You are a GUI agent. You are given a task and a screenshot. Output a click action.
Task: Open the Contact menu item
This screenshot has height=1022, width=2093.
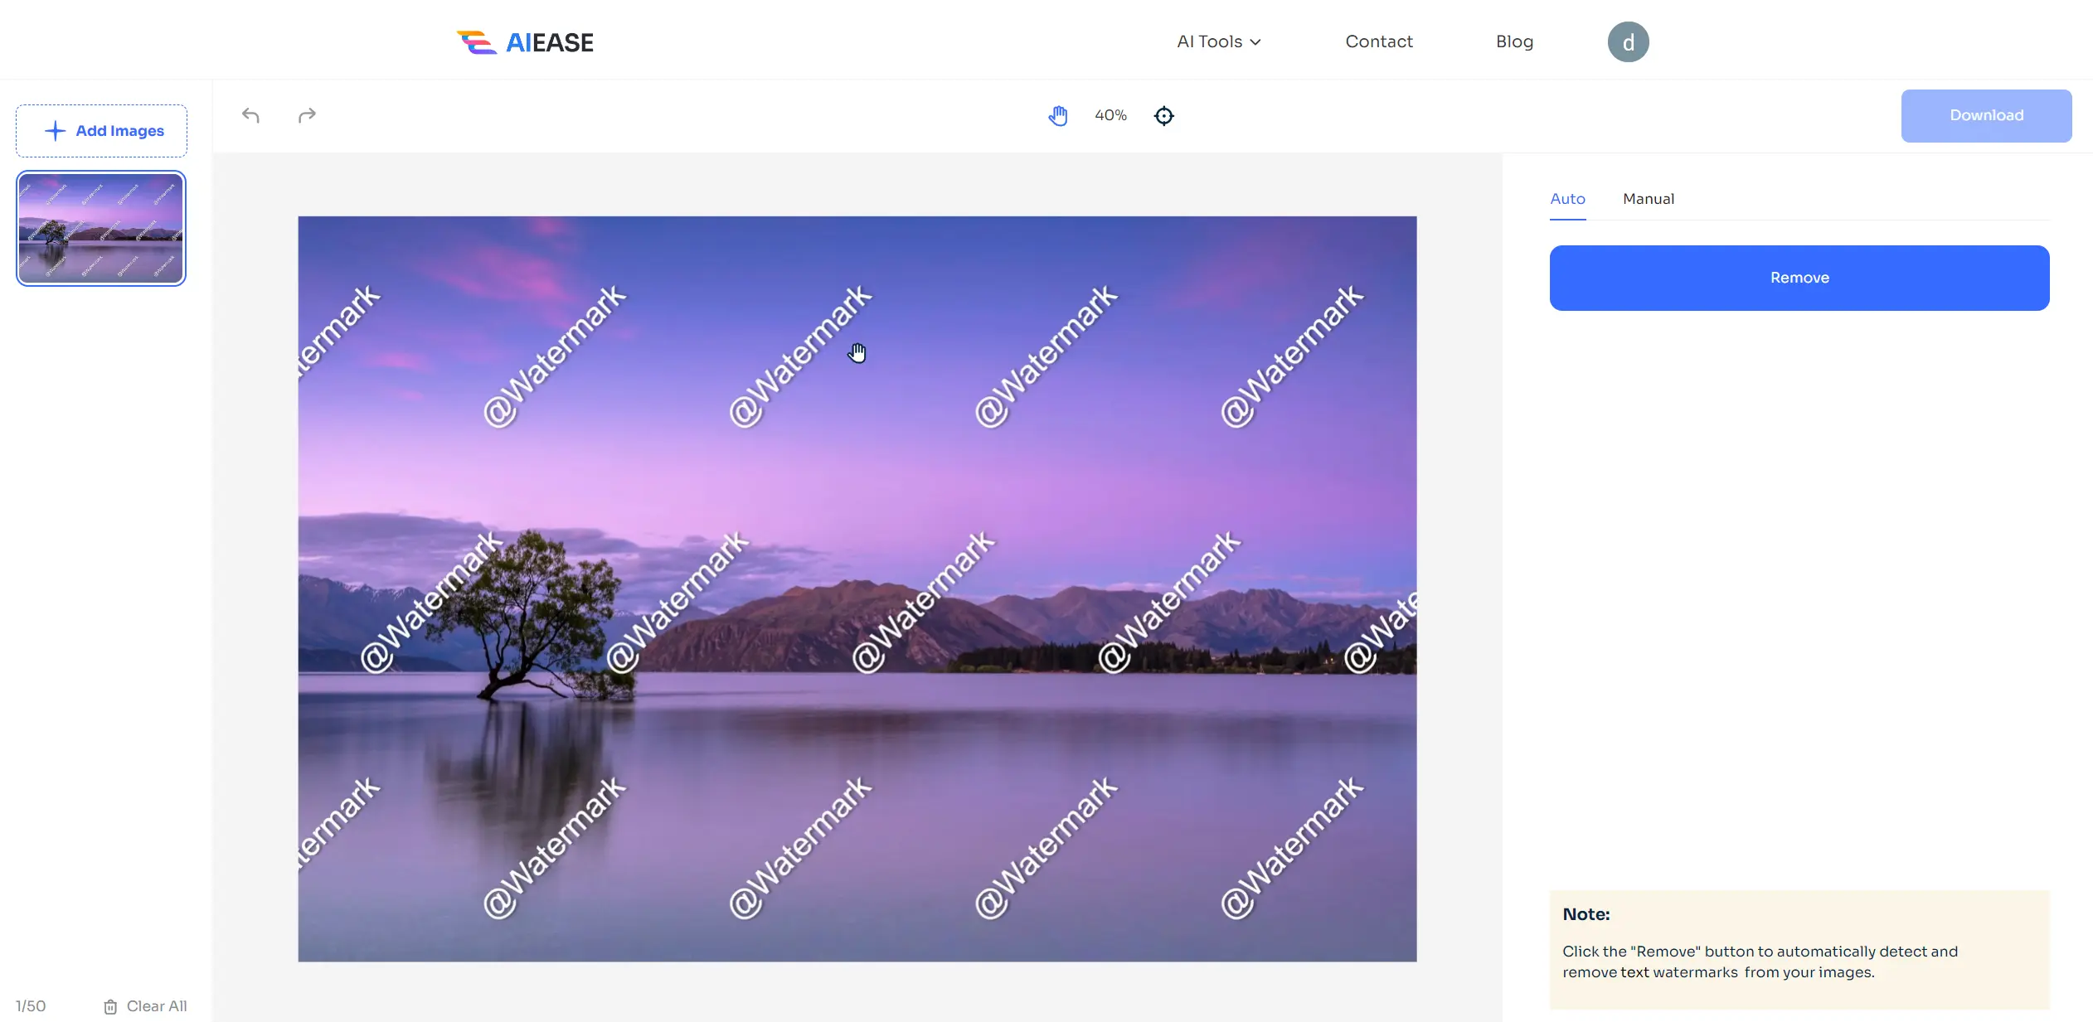1380,41
